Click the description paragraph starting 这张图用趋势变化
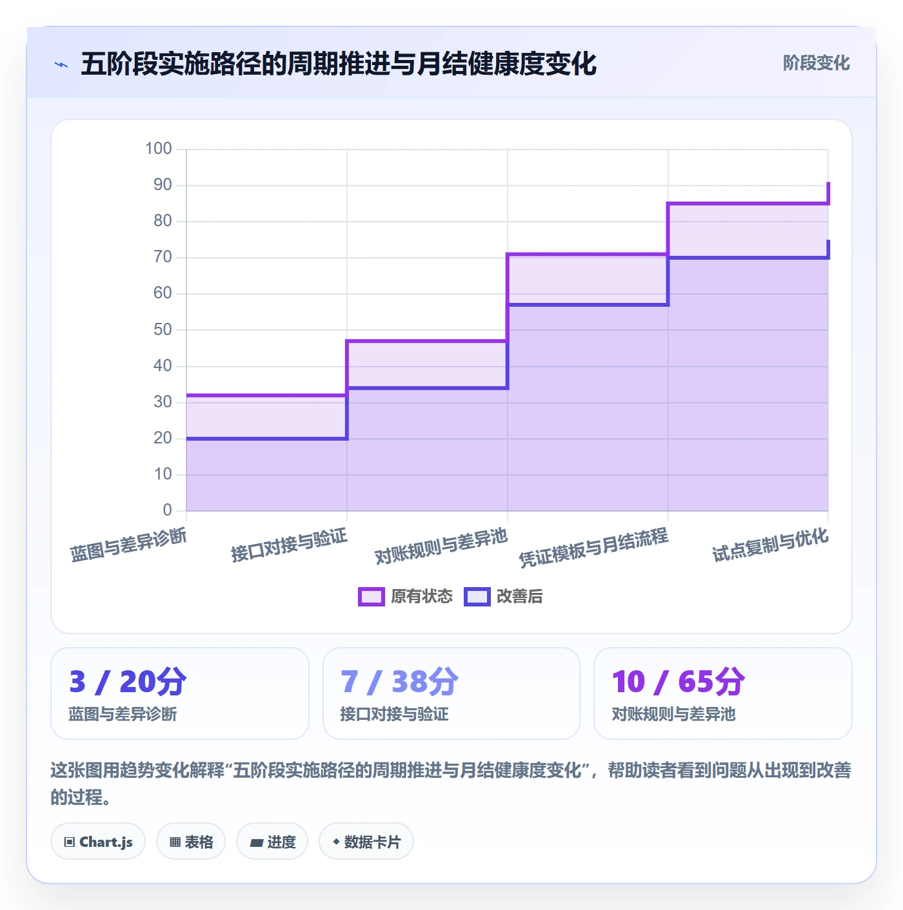This screenshot has width=903, height=910. pos(451,784)
